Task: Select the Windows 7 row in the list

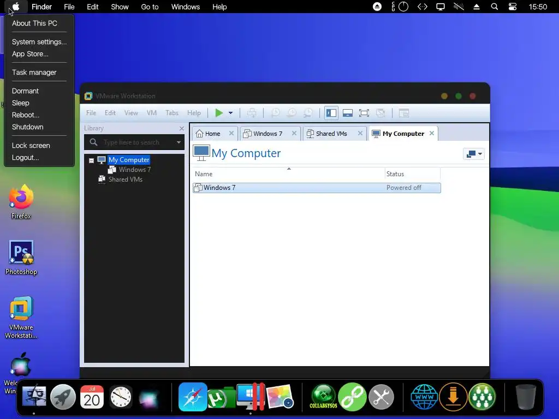Action: pyautogui.click(x=317, y=188)
